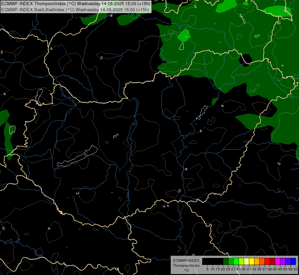
Task: Click the legend scale value 29
Action: [x=239, y=269]
